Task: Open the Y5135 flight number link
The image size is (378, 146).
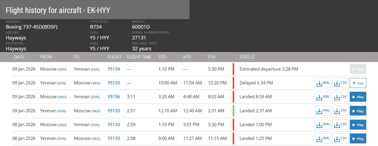Action: [x=114, y=111]
